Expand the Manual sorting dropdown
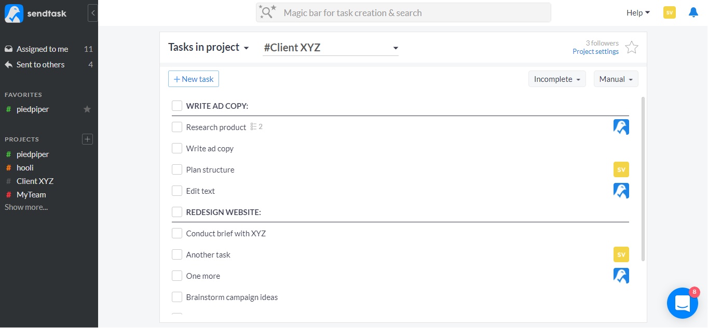The height and width of the screenshot is (328, 708). pos(616,79)
